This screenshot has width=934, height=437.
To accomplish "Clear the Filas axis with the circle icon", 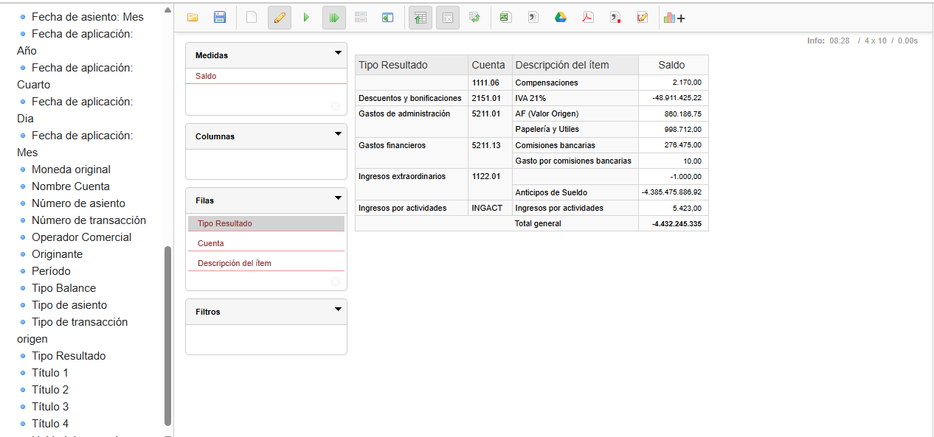I will [336, 282].
